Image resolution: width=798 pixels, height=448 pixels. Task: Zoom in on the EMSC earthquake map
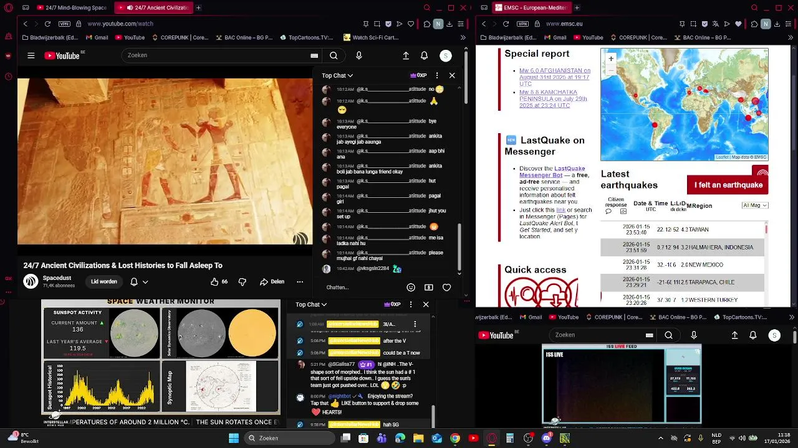611,58
